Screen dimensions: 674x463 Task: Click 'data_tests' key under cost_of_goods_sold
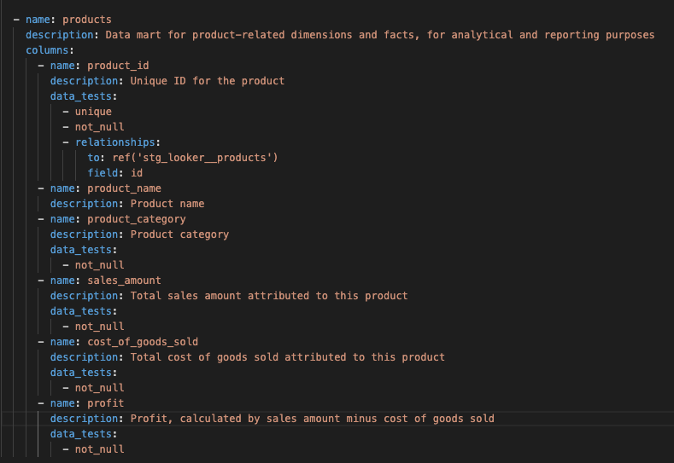click(x=81, y=373)
